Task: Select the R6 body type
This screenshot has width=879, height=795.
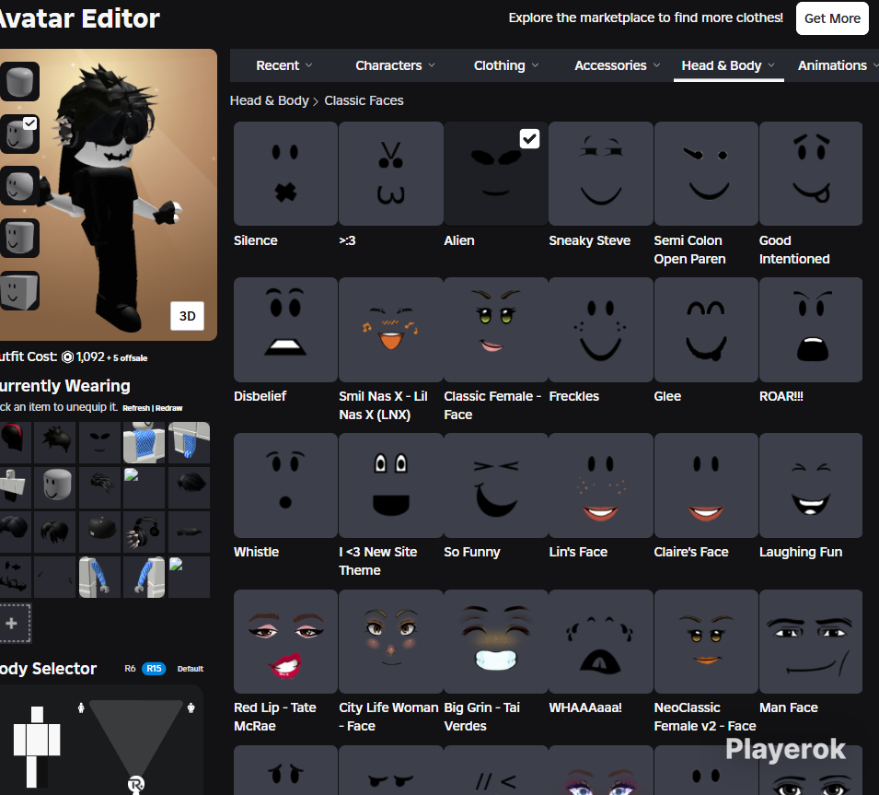Action: pyautogui.click(x=130, y=668)
